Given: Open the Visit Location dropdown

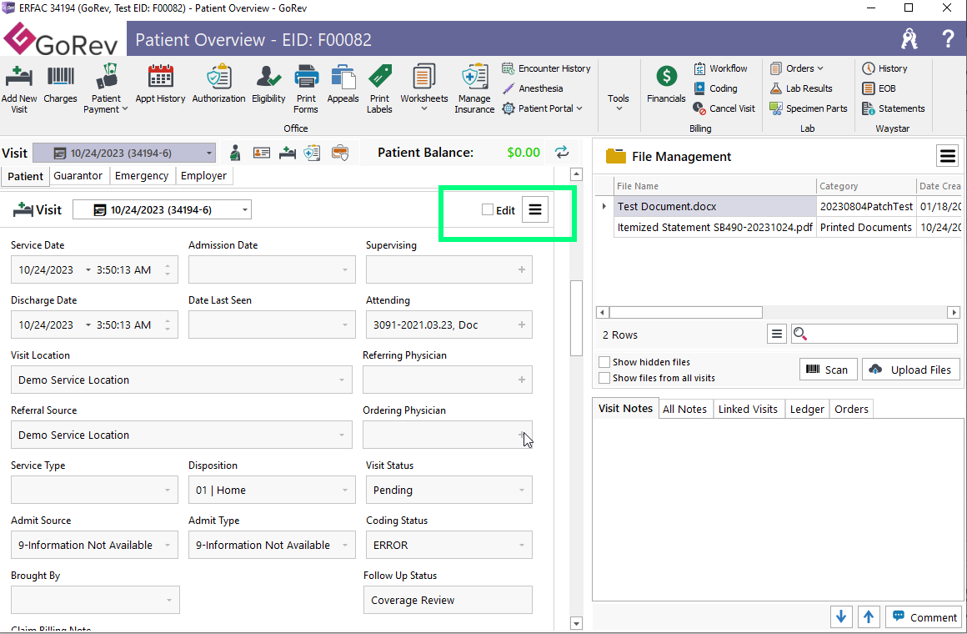Looking at the screenshot, I should [341, 380].
